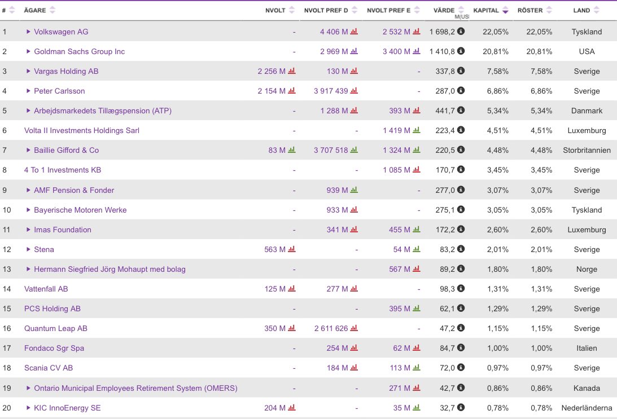Image resolution: width=617 pixels, height=419 pixels.
Task: Expand Ontario Municipal Employees Retirement System row
Action: [x=28, y=388]
